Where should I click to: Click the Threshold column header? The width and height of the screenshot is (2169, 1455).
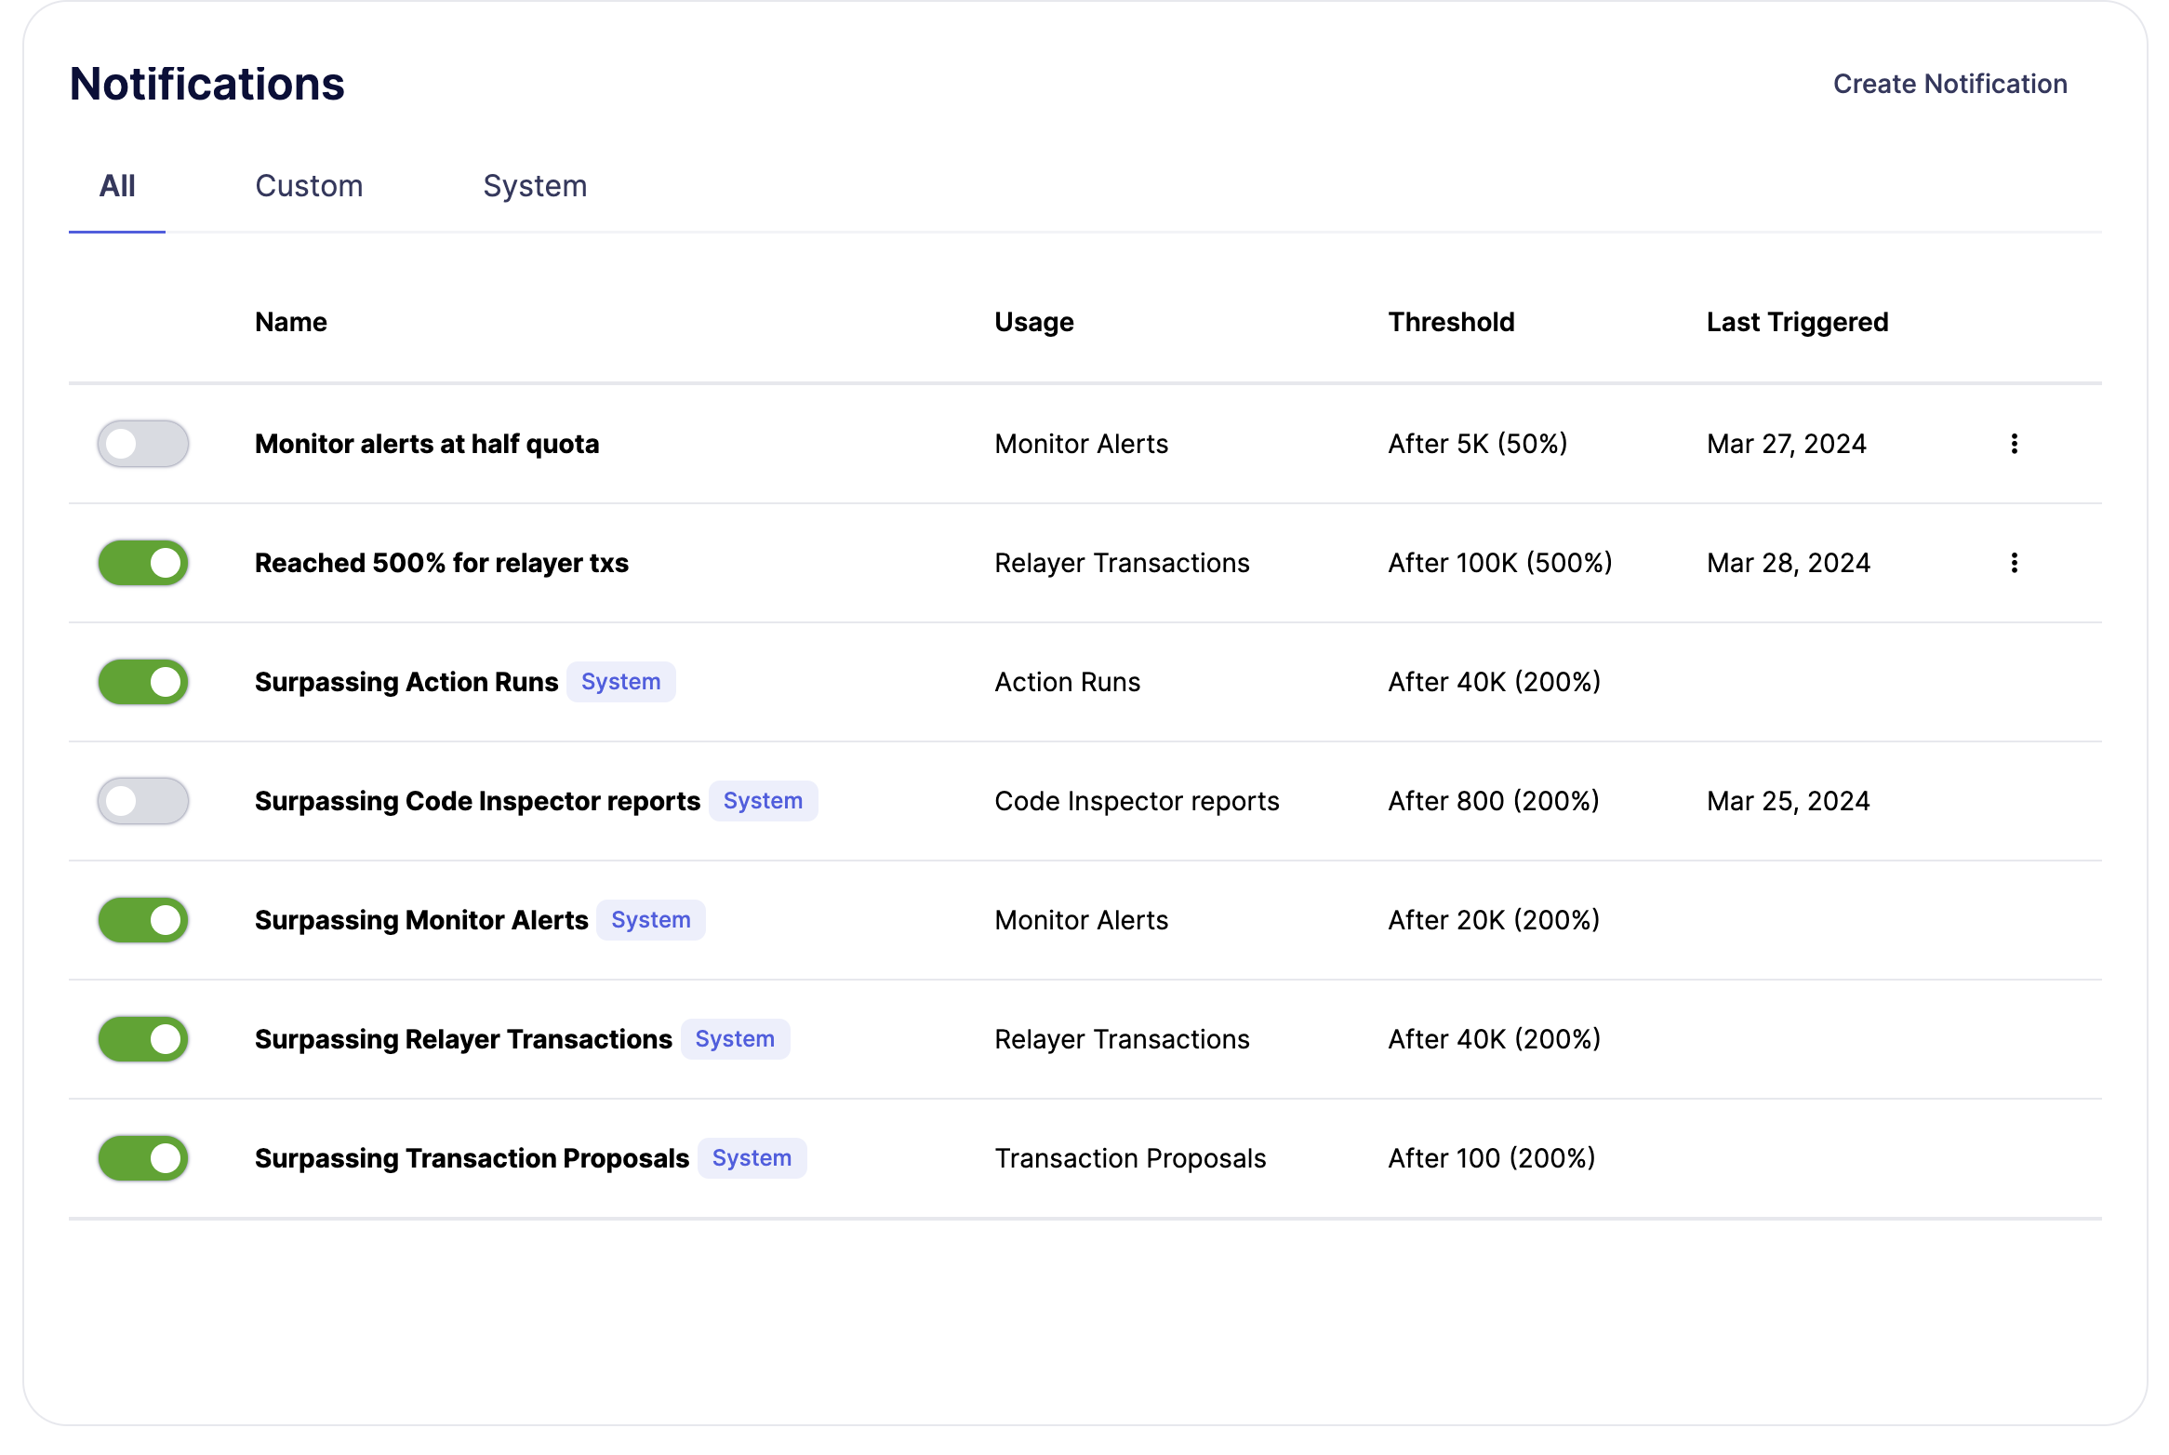coord(1451,322)
